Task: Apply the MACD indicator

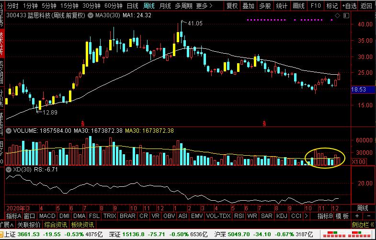Action: coord(47,216)
